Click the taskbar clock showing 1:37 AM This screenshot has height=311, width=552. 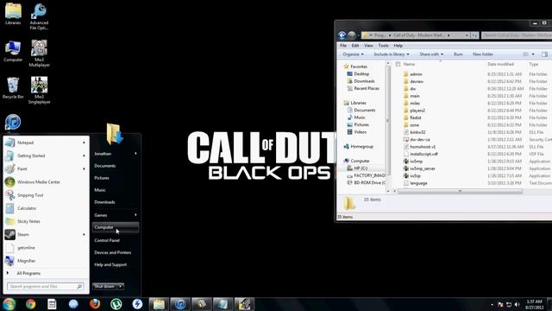[535, 304]
